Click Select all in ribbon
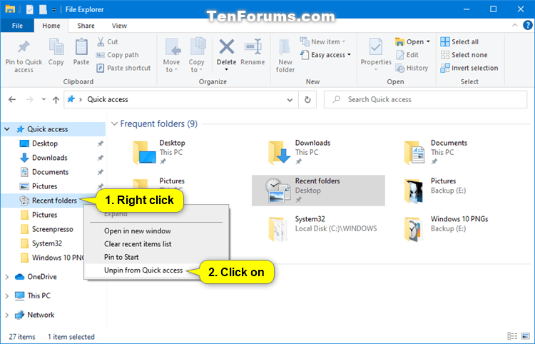The image size is (535, 344). (x=459, y=41)
